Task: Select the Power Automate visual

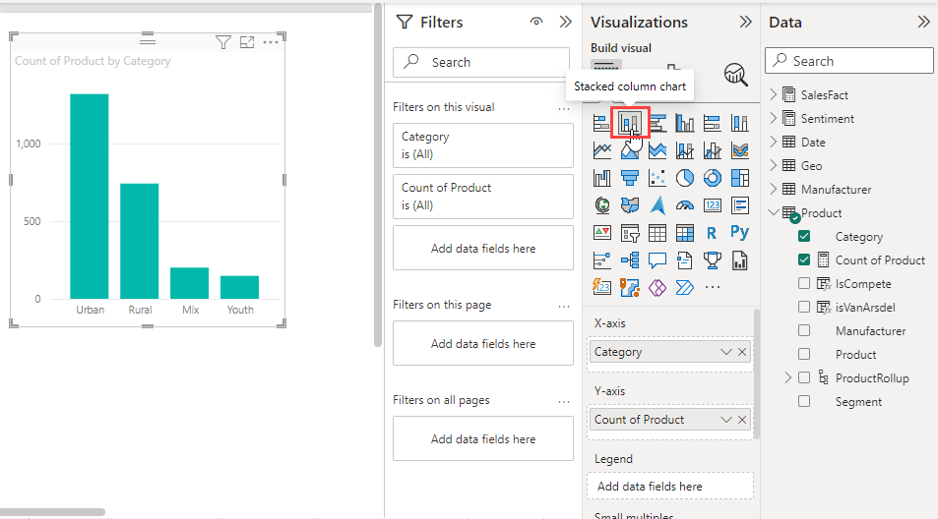Action: (x=684, y=288)
